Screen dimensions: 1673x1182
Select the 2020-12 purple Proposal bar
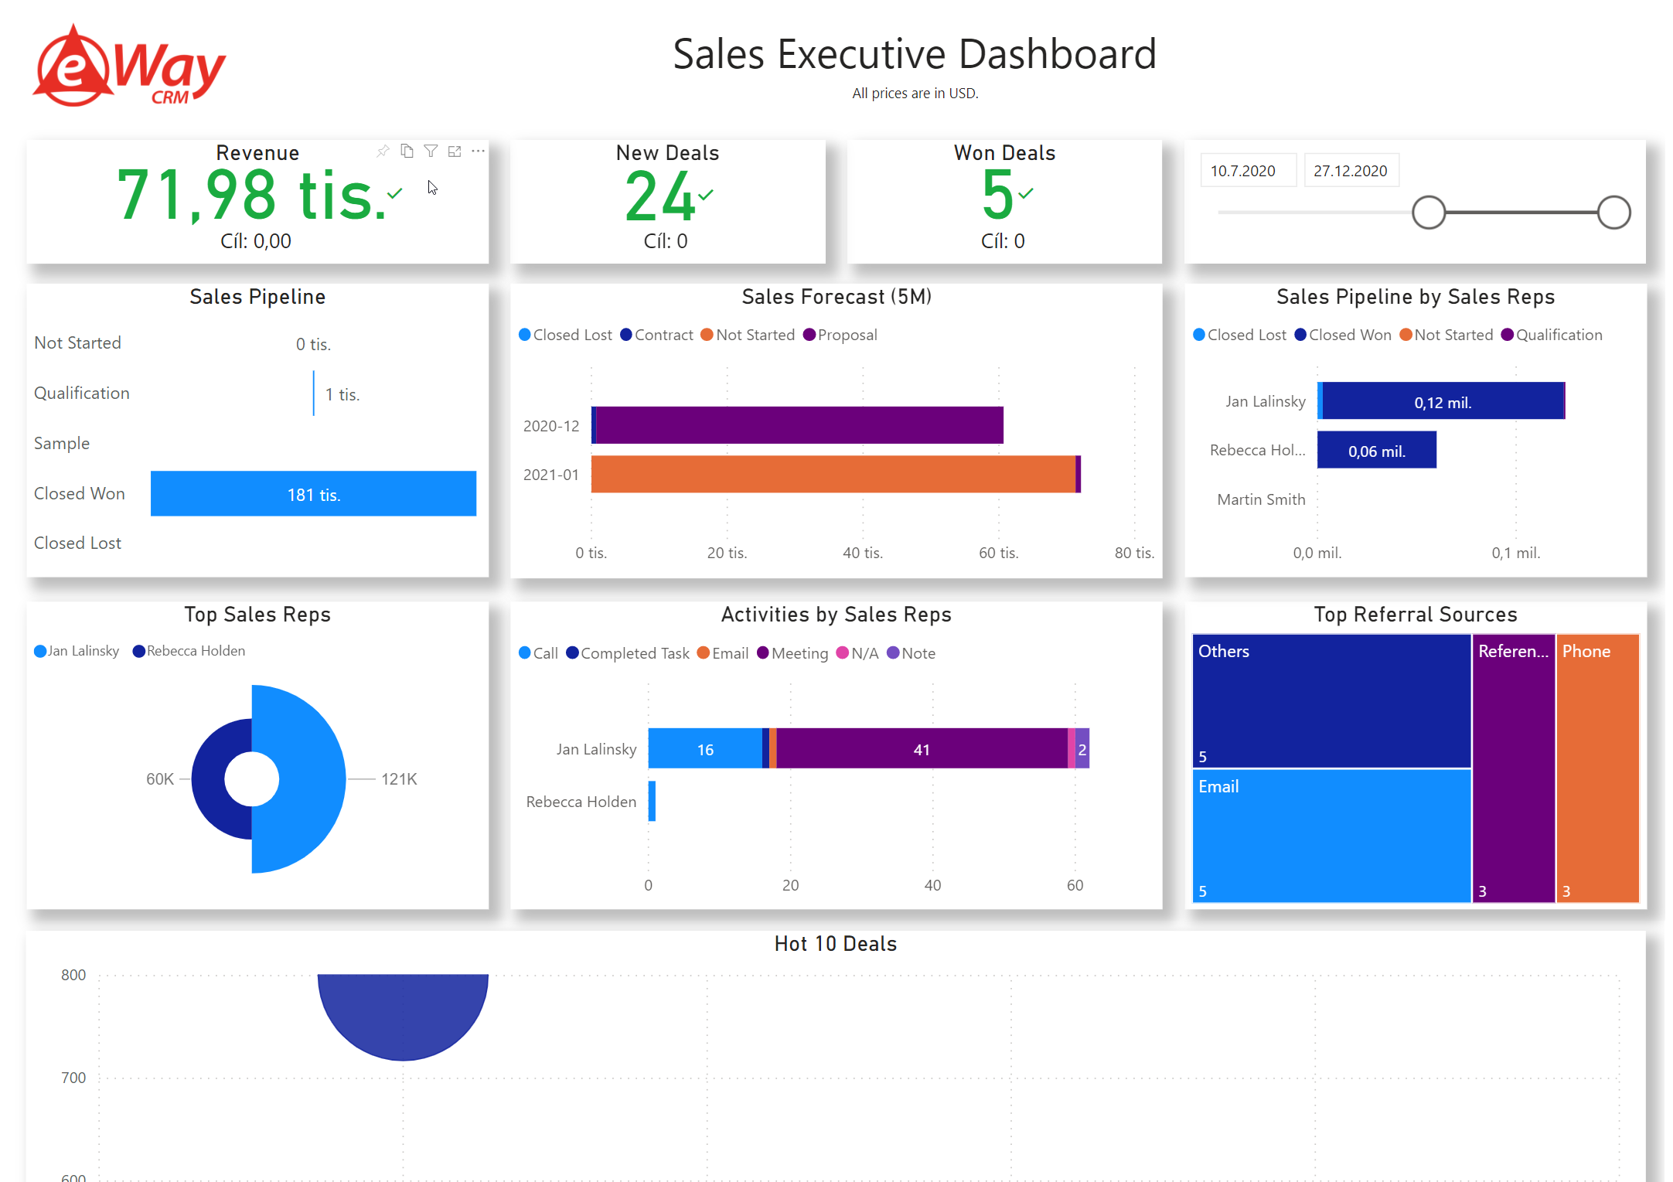[799, 425]
